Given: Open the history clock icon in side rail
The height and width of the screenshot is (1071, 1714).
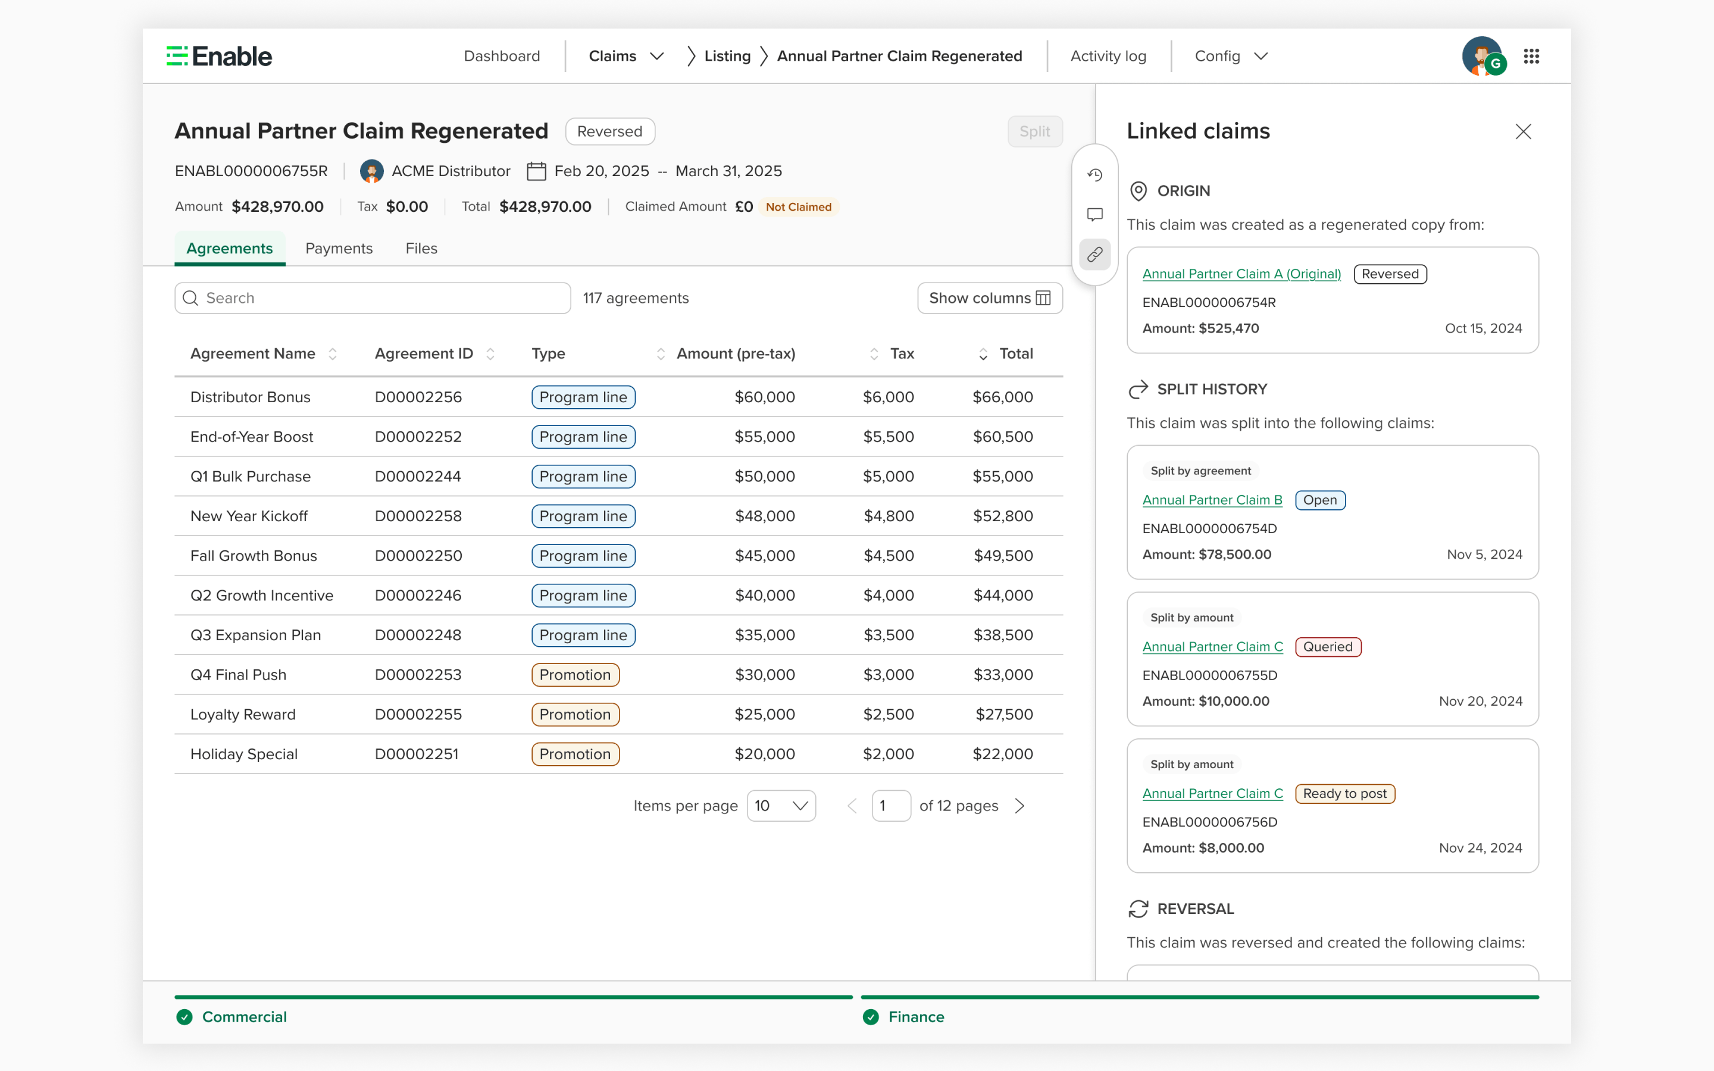Looking at the screenshot, I should click(1095, 175).
